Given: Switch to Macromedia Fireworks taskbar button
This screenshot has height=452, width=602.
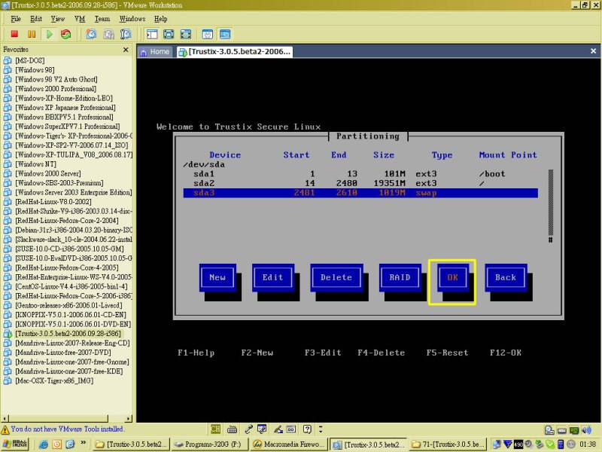Looking at the screenshot, I should click(289, 444).
